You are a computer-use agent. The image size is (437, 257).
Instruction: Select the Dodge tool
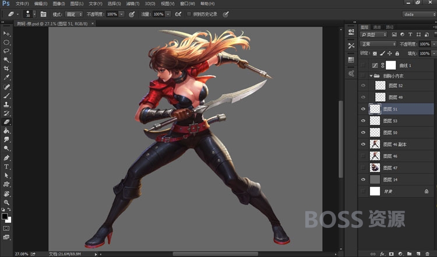click(x=6, y=148)
